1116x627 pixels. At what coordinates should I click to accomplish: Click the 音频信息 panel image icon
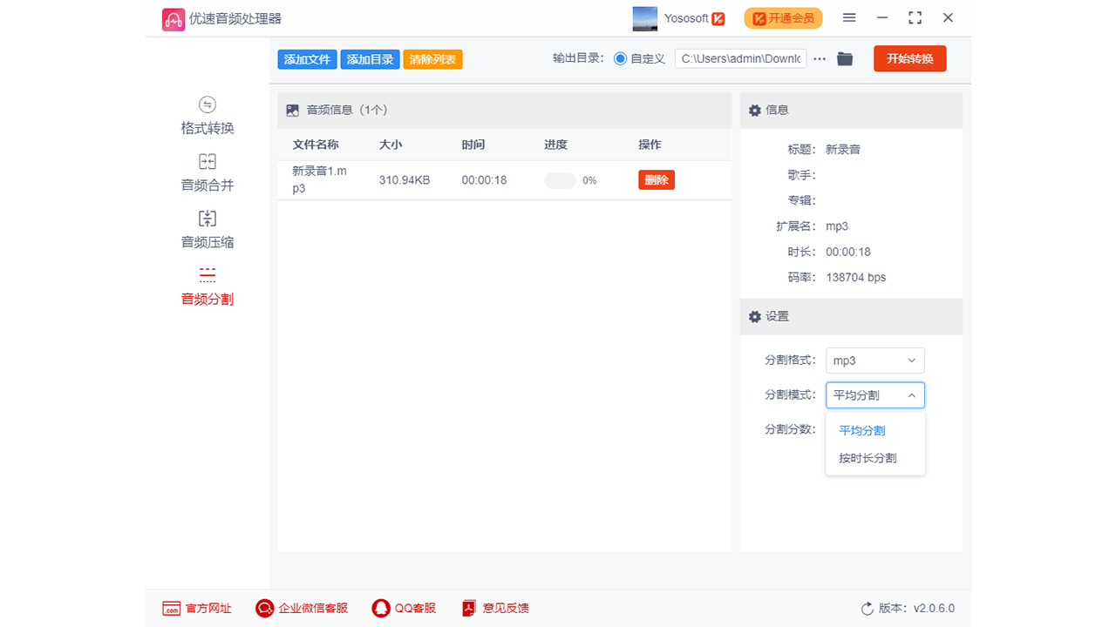click(292, 110)
